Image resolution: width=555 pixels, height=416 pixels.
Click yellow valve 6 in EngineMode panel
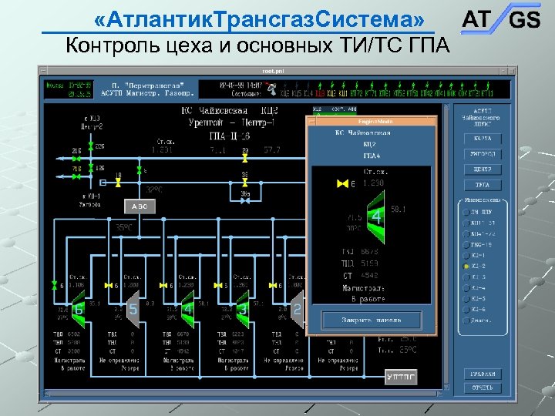342,183
